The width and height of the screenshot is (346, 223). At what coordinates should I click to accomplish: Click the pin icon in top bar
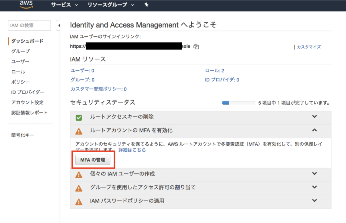(146, 5)
